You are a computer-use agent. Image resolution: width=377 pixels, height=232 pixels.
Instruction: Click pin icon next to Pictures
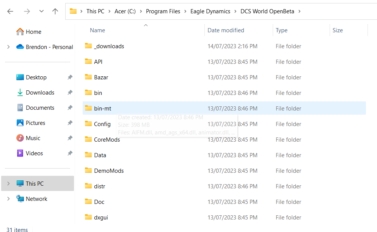70,123
